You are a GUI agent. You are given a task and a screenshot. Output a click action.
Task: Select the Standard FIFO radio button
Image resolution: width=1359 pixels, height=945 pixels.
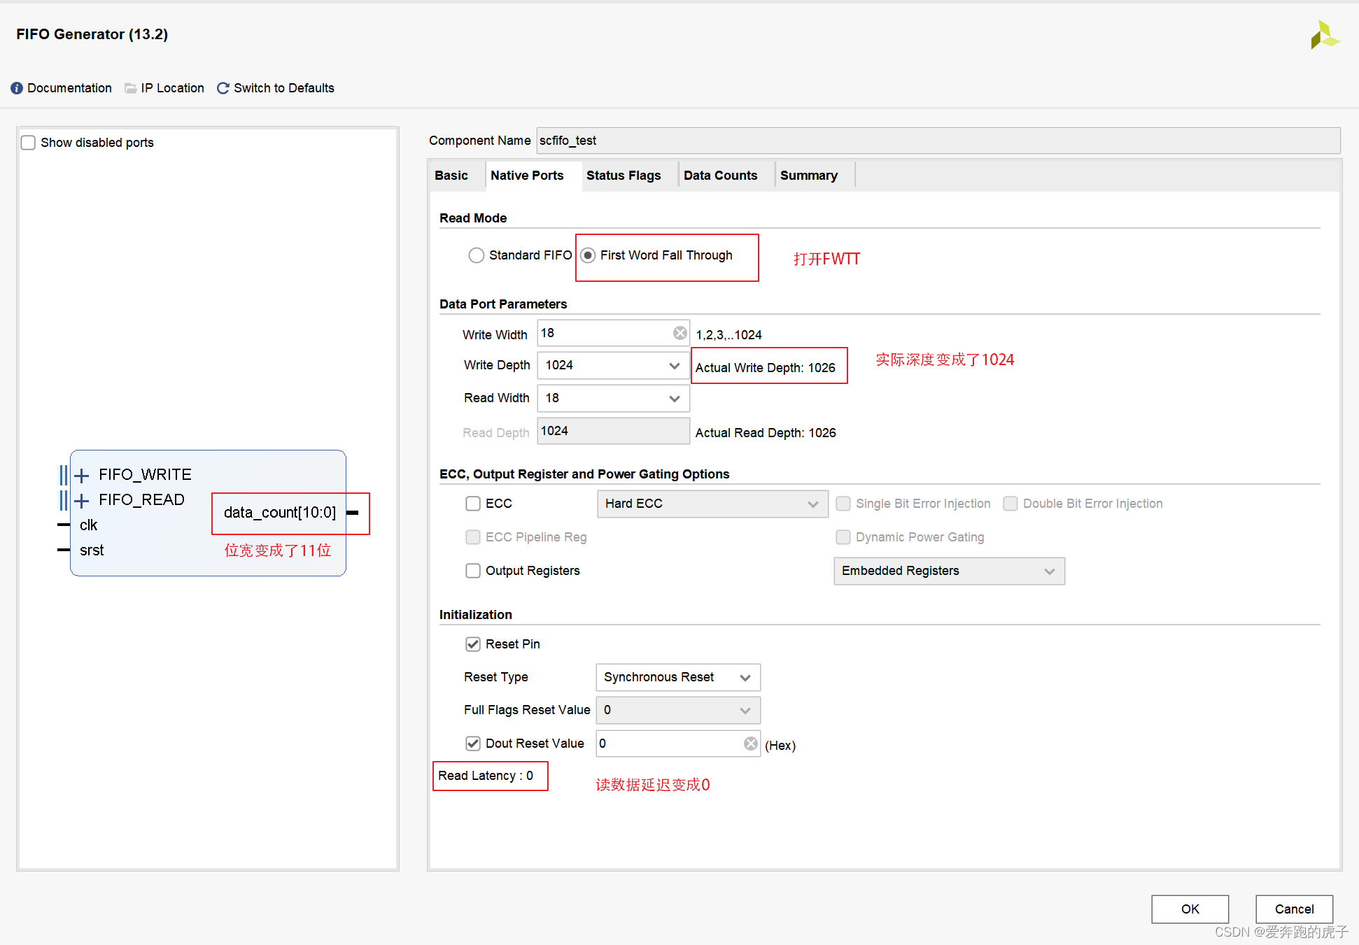coord(477,255)
